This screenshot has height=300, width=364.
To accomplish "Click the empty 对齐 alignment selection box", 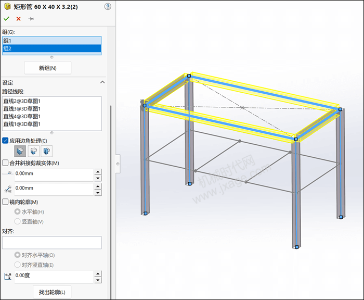I will pyautogui.click(x=52, y=243).
